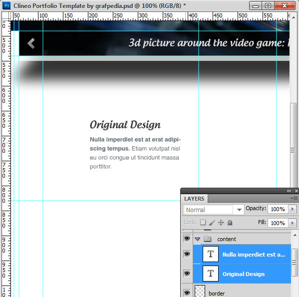Close the document window
This screenshot has height=297, width=299.
pyautogui.click(x=285, y=5)
